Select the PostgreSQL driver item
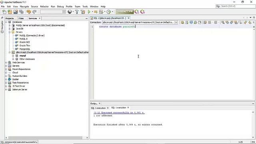The height and width of the screenshot is (144, 256). pyautogui.click(x=25, y=49)
